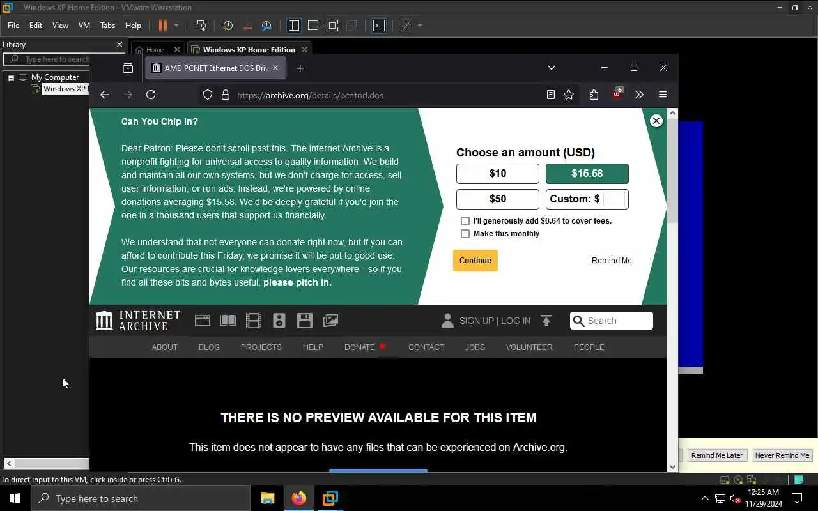Check the Make this monthly box

coord(465,234)
